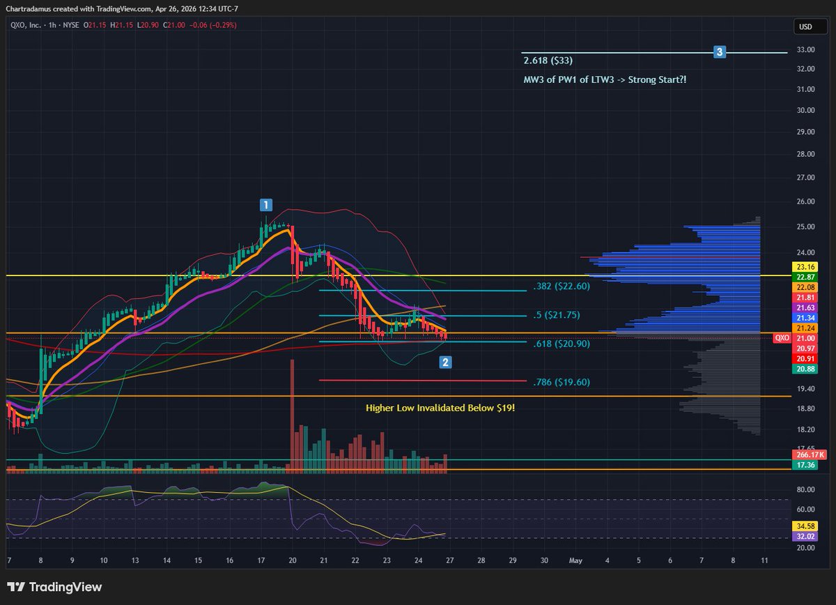
Task: Select the '2.618 ($33)' target text
Action: point(548,61)
